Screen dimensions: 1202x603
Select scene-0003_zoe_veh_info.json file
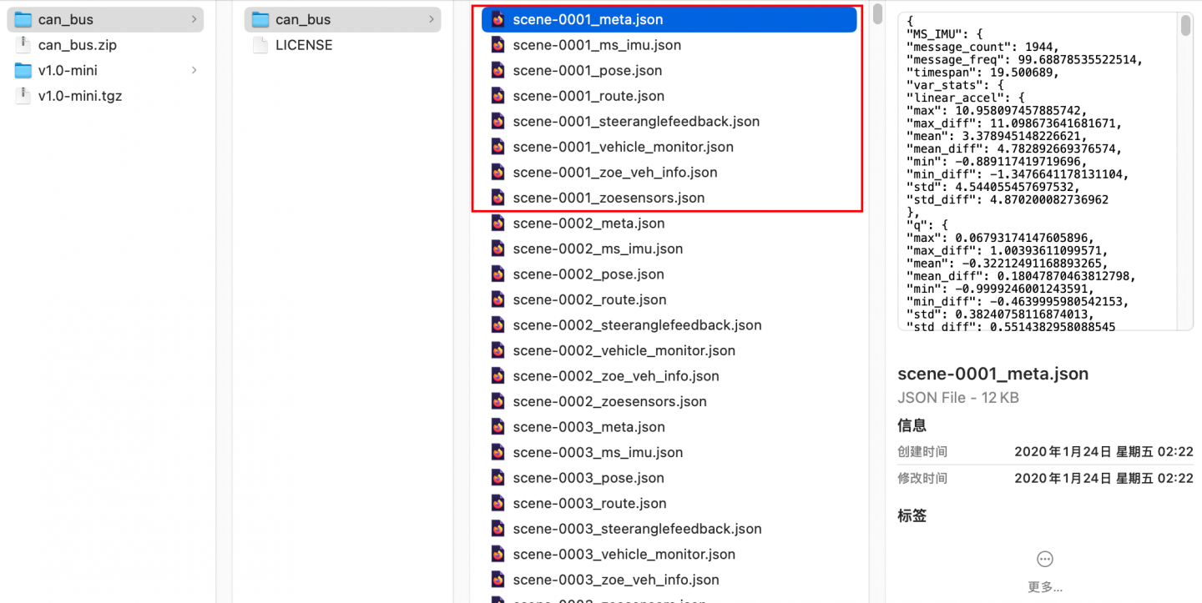pos(615,580)
